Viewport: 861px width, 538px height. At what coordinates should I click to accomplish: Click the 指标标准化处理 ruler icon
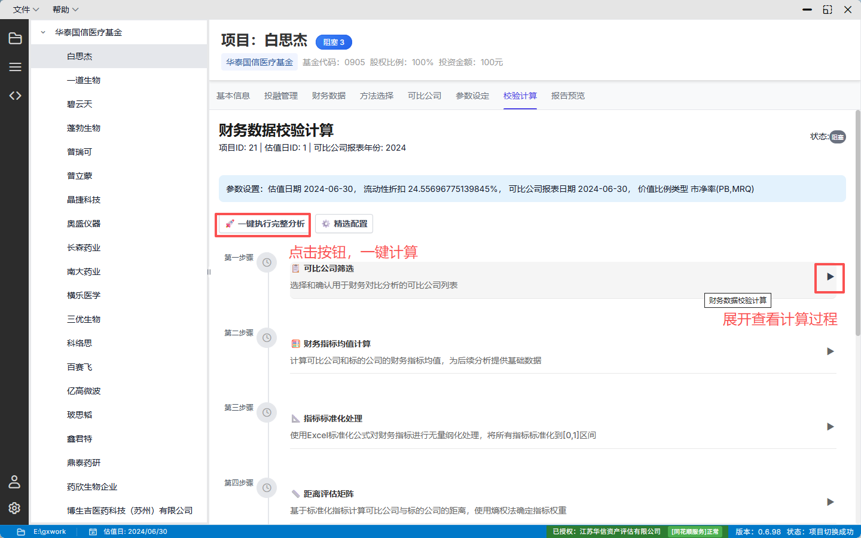(295, 418)
